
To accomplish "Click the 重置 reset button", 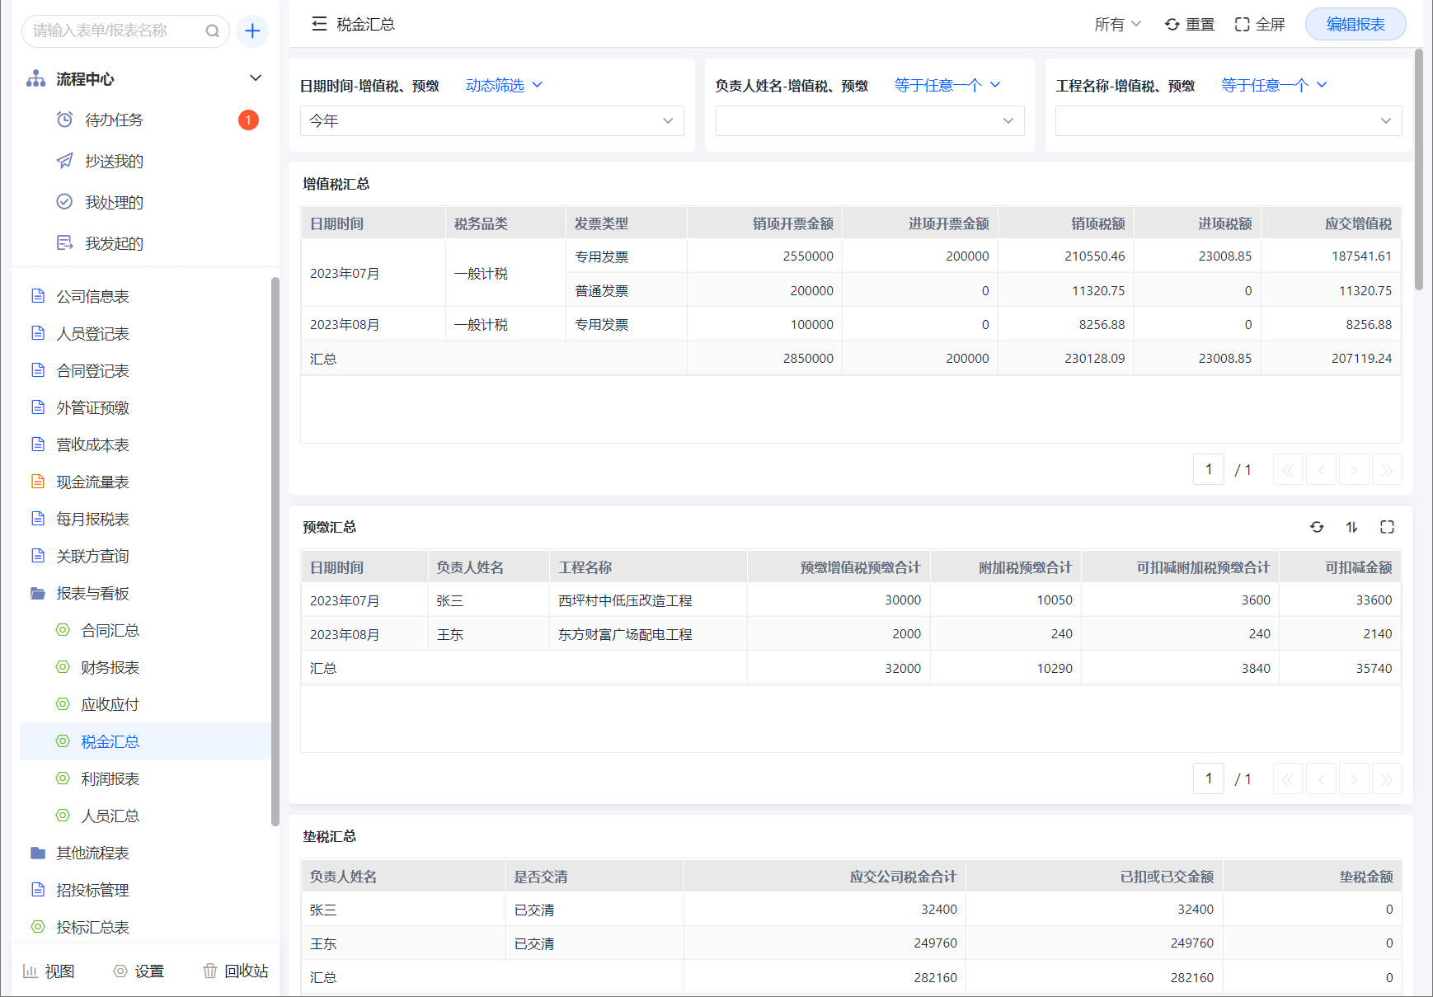I will pyautogui.click(x=1190, y=25).
